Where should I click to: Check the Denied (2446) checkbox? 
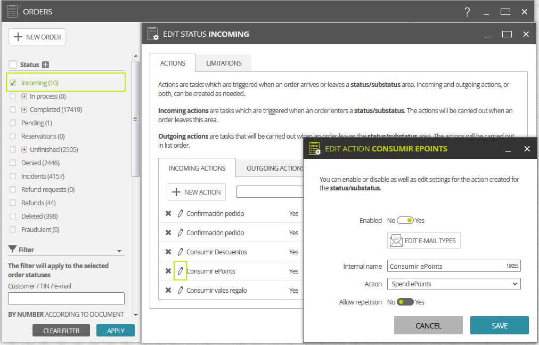coord(13,163)
